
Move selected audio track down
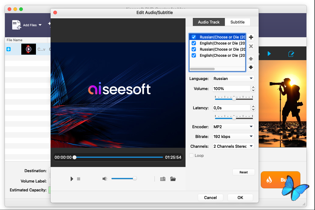[x=251, y=67]
